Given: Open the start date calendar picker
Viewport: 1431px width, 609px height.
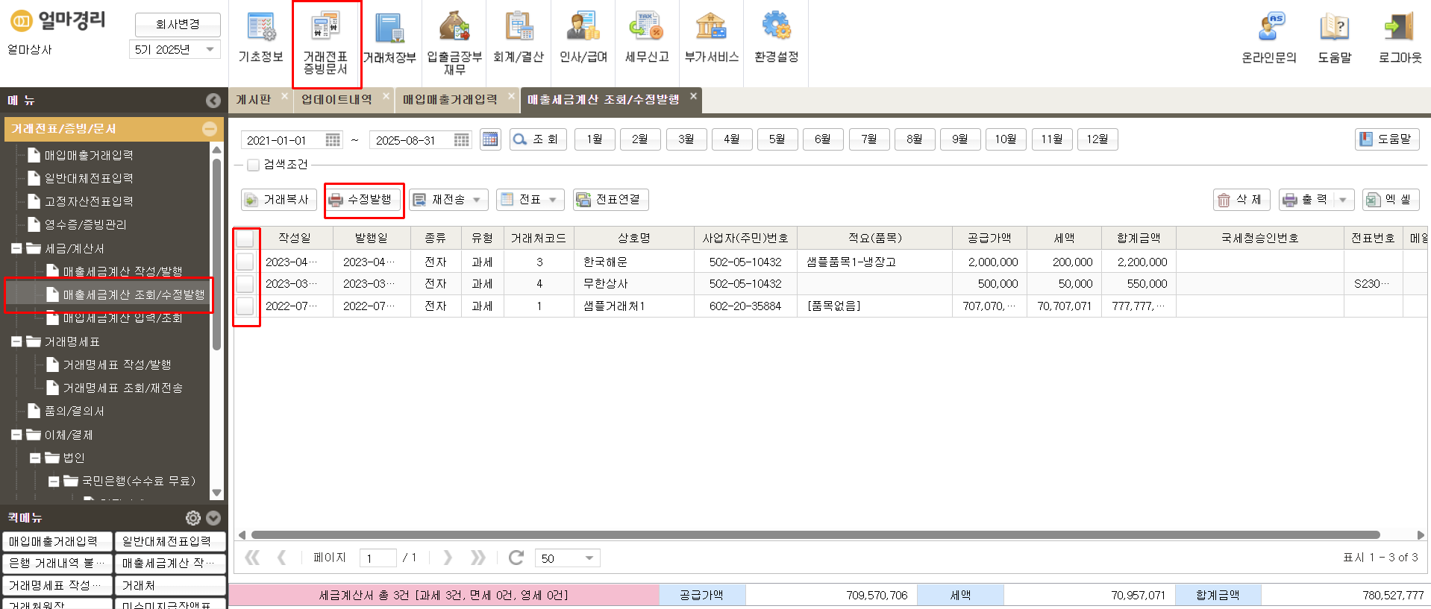Looking at the screenshot, I should coord(333,140).
